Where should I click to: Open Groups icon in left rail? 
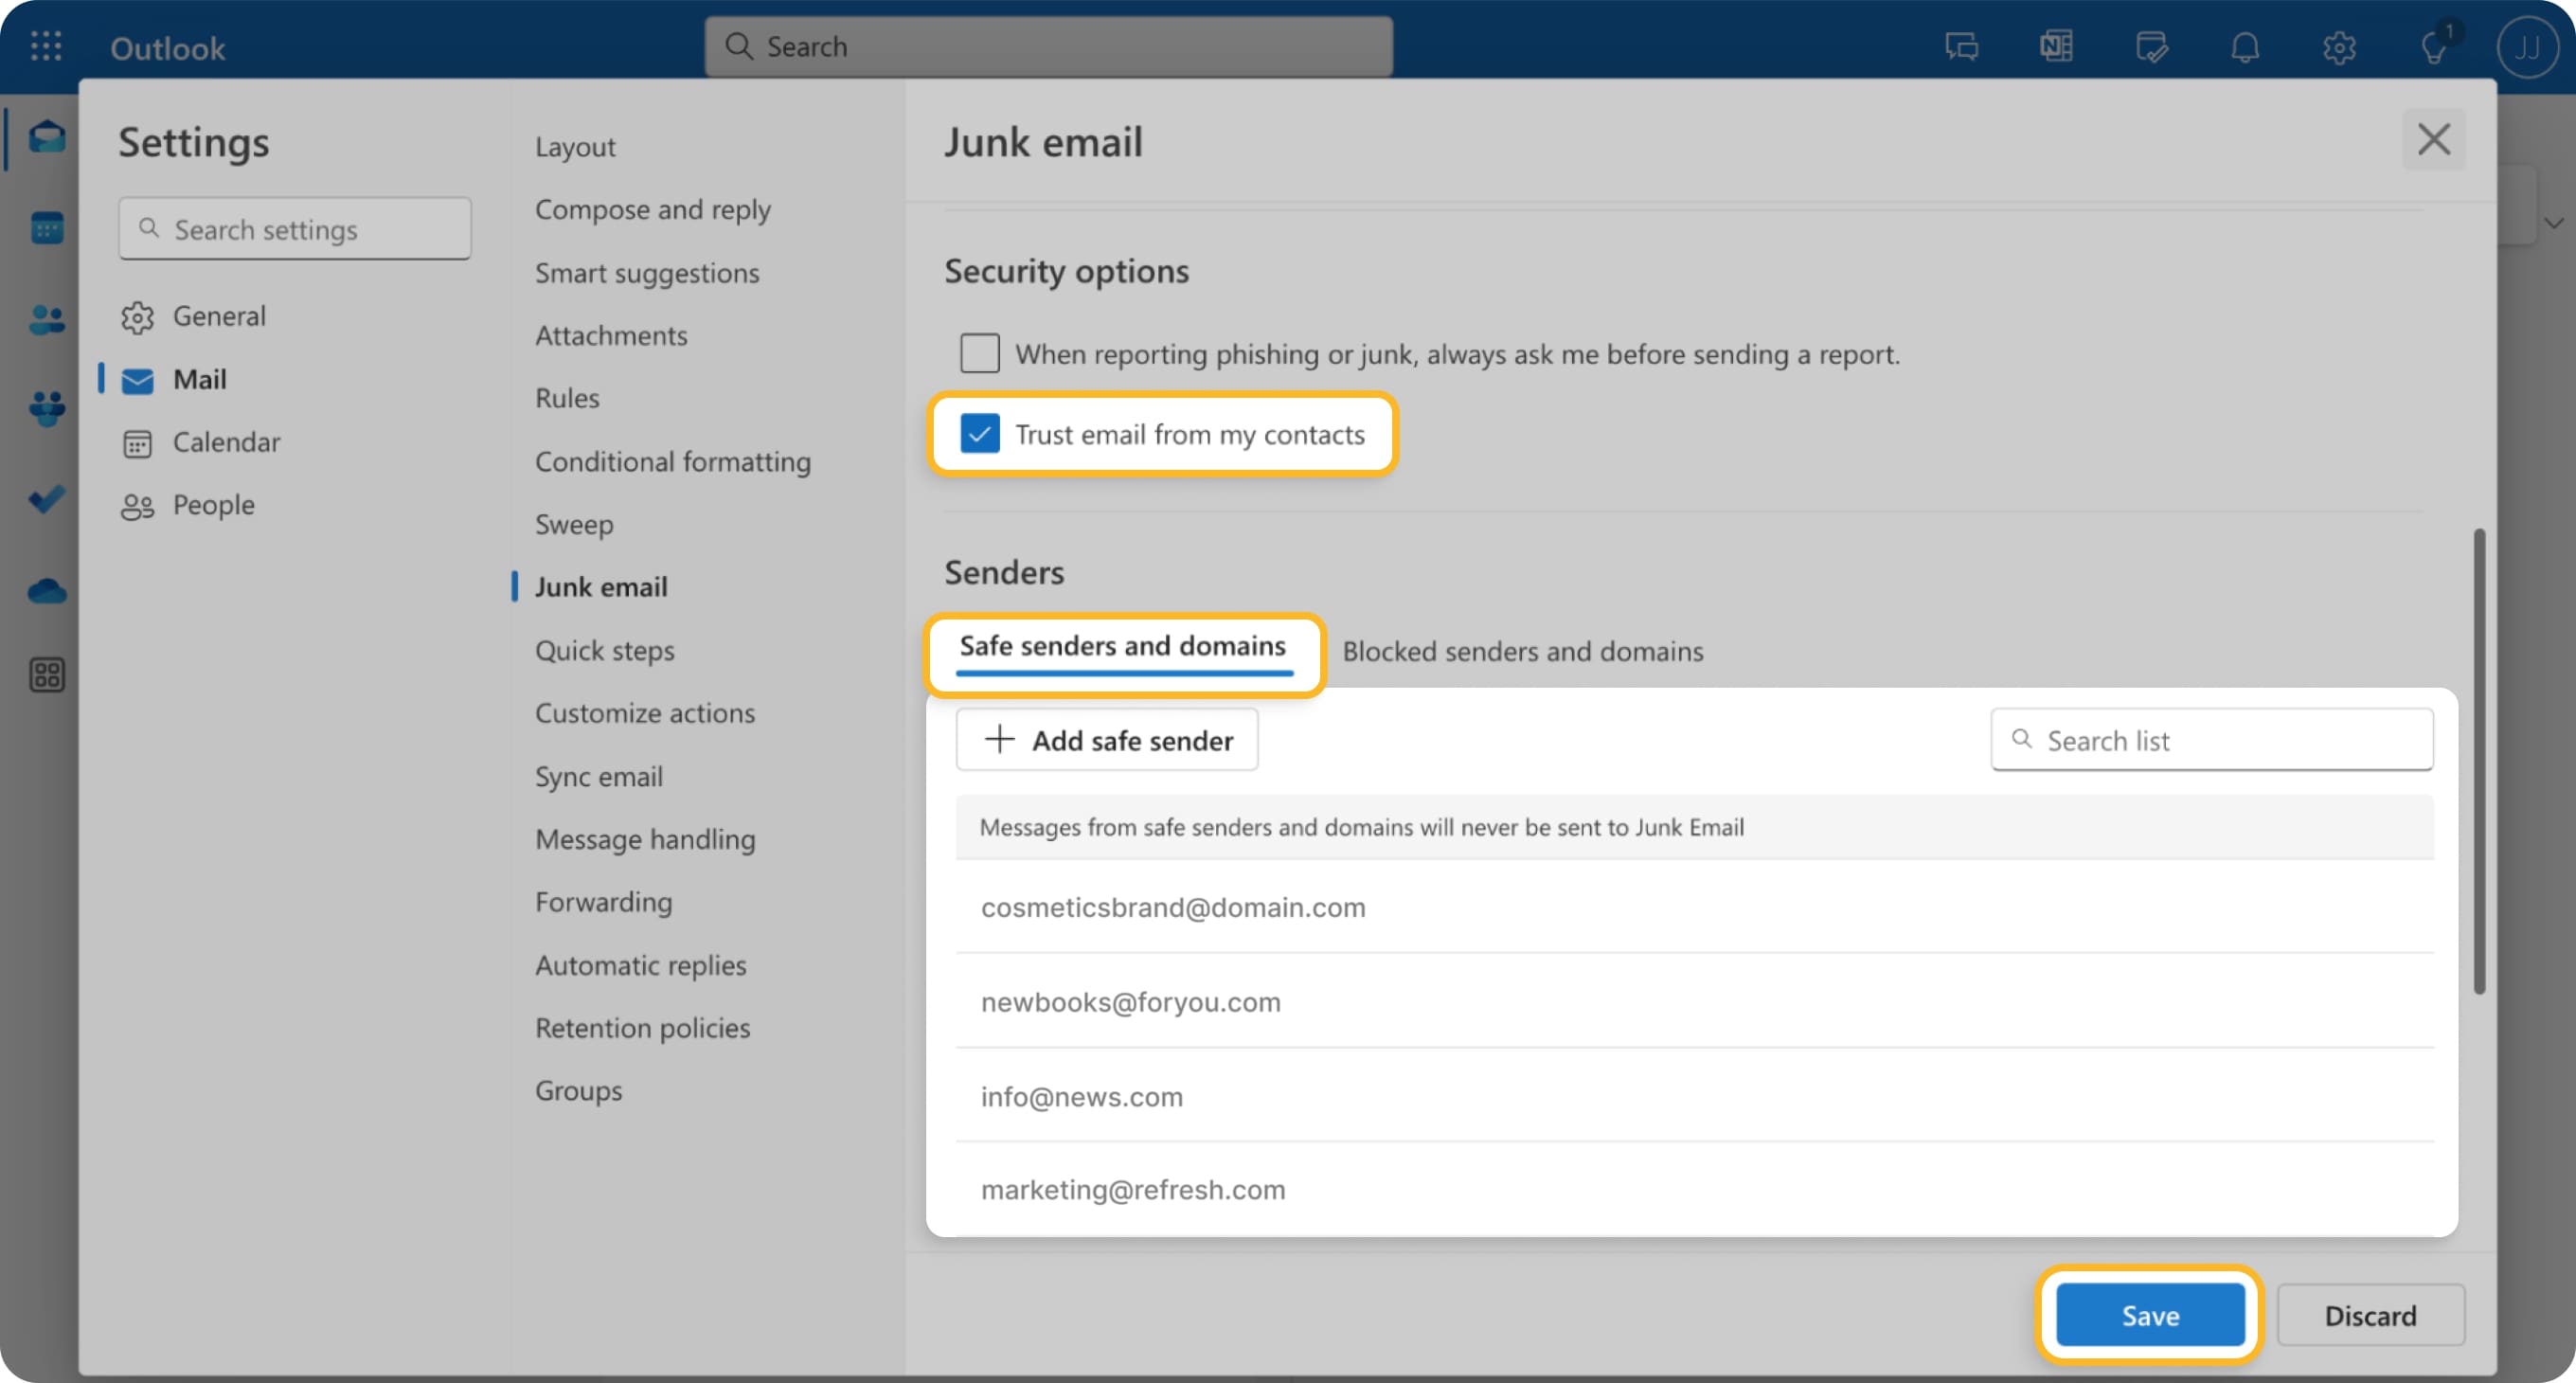point(46,408)
